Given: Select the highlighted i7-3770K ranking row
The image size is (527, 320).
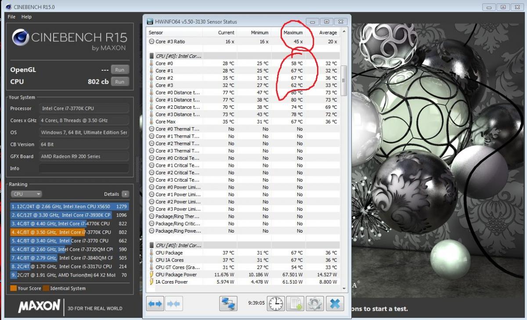Looking at the screenshot, I should coord(69,232).
